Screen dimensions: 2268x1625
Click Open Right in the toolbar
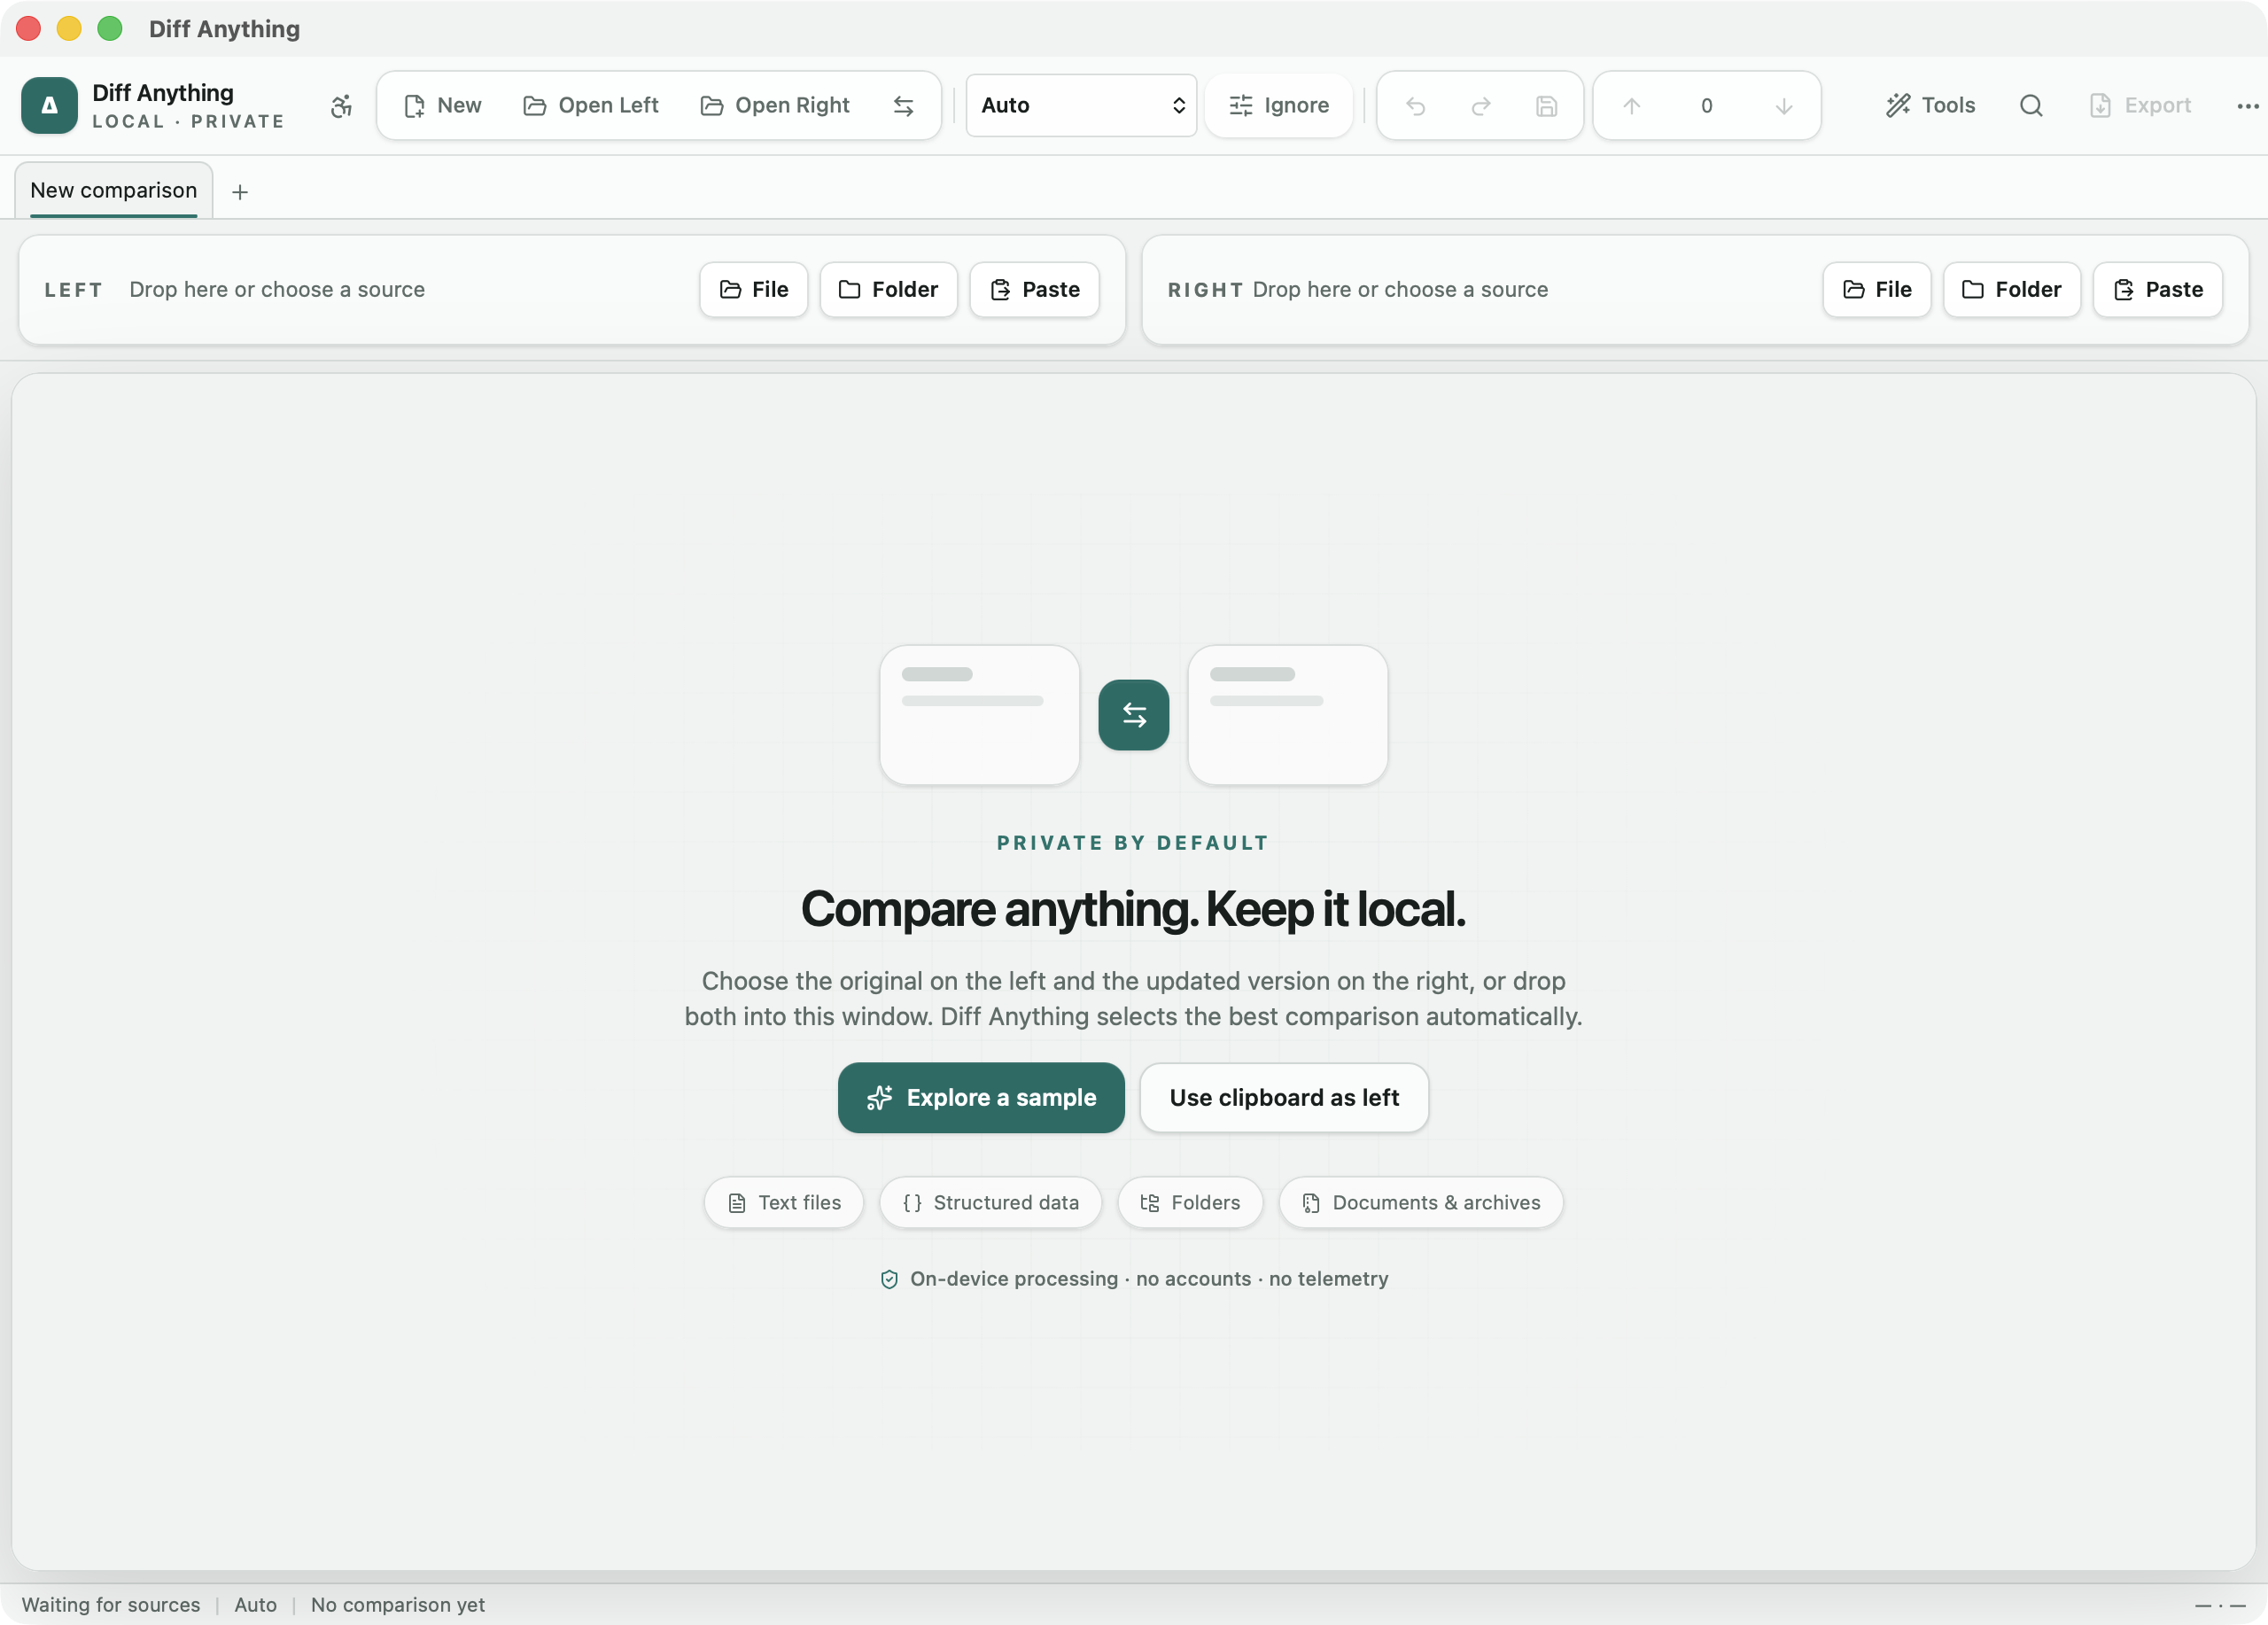tap(775, 105)
